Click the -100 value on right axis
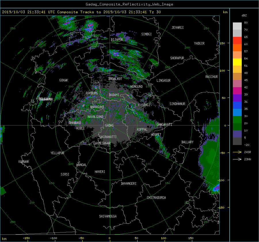Image resolution: width=259 pixels, height=242 pixels. pyautogui.click(x=221, y=180)
